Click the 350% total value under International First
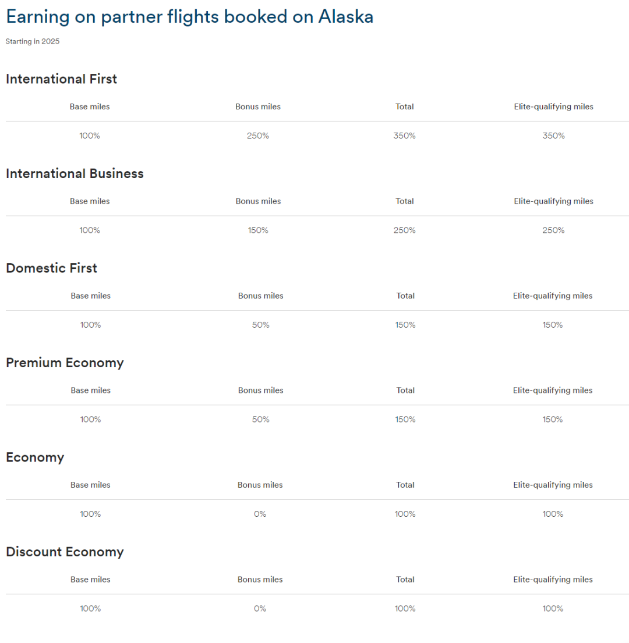This screenshot has height=643, width=629. 405,136
